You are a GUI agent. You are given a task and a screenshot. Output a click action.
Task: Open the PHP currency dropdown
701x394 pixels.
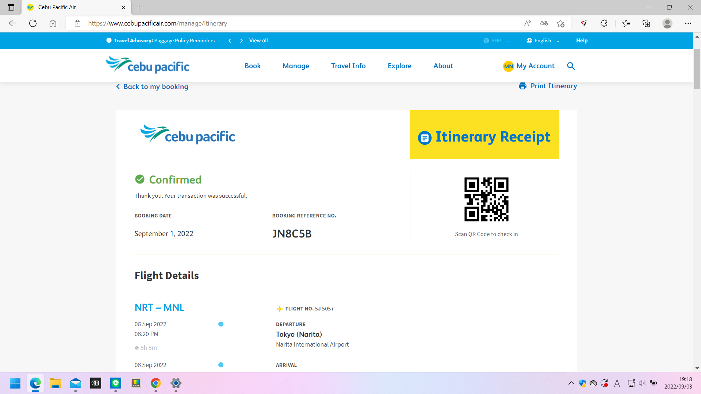click(x=496, y=40)
